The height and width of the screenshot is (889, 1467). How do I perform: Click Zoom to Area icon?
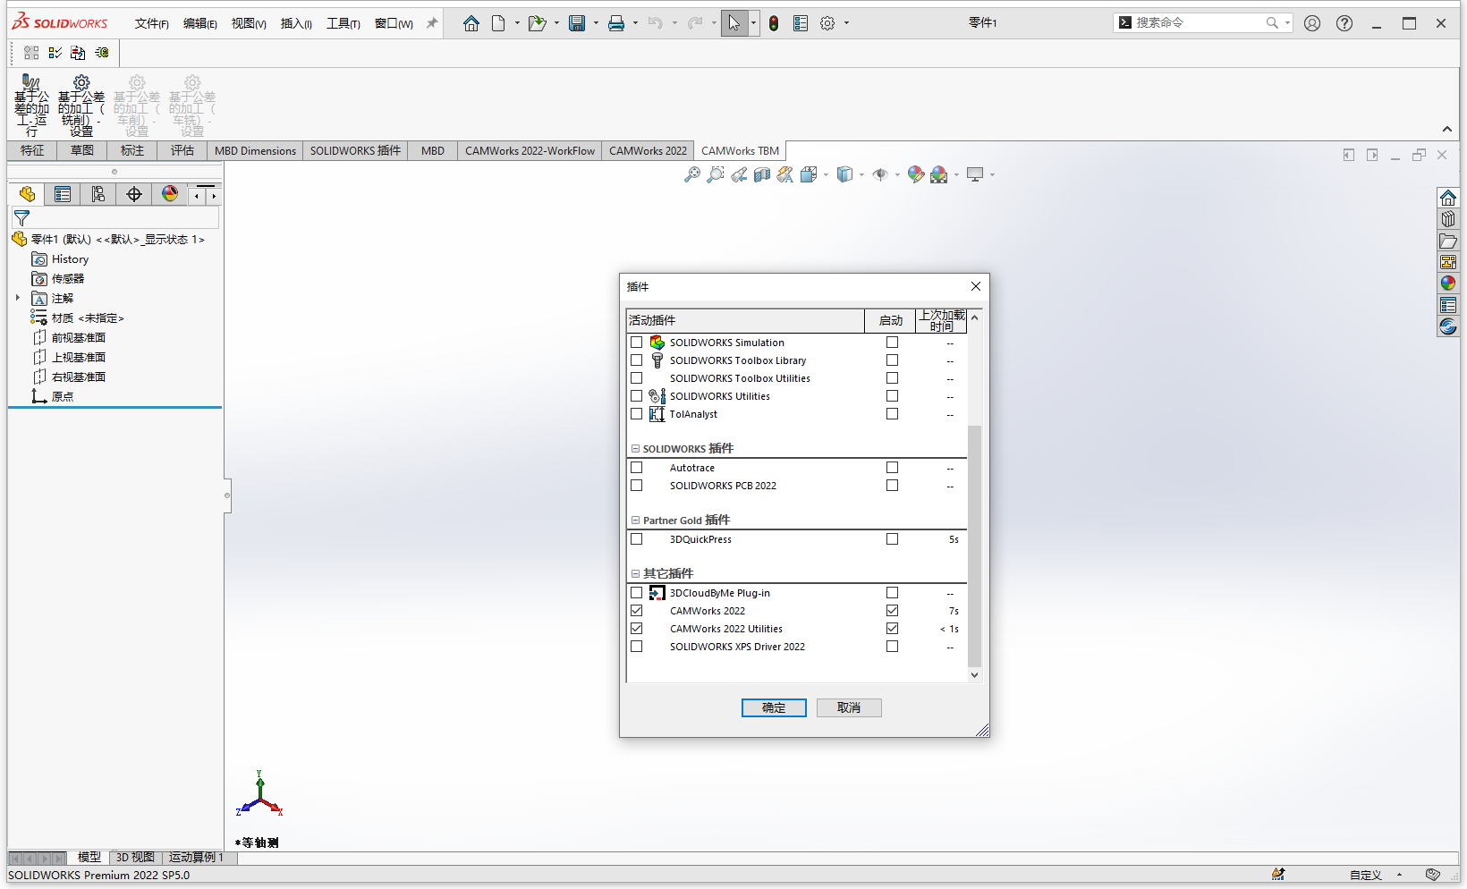click(x=716, y=174)
